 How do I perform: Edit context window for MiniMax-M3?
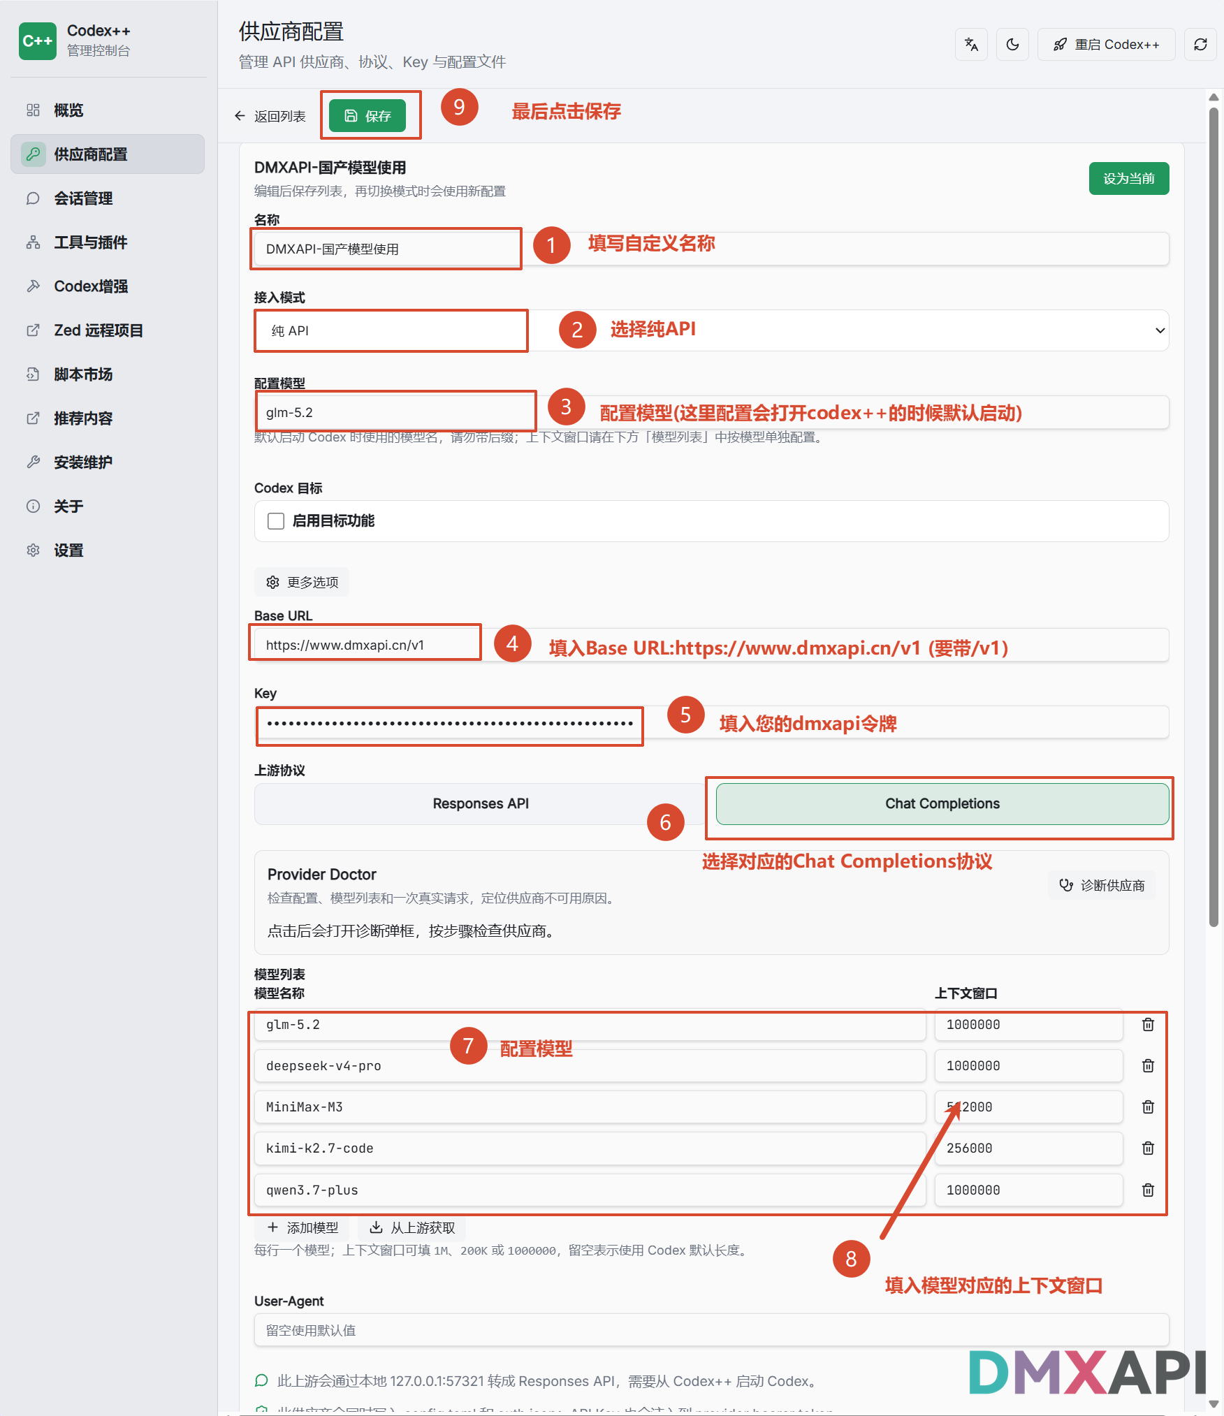[1029, 1107]
